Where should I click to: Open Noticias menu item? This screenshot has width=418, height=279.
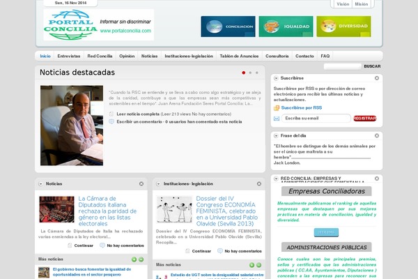click(x=149, y=56)
